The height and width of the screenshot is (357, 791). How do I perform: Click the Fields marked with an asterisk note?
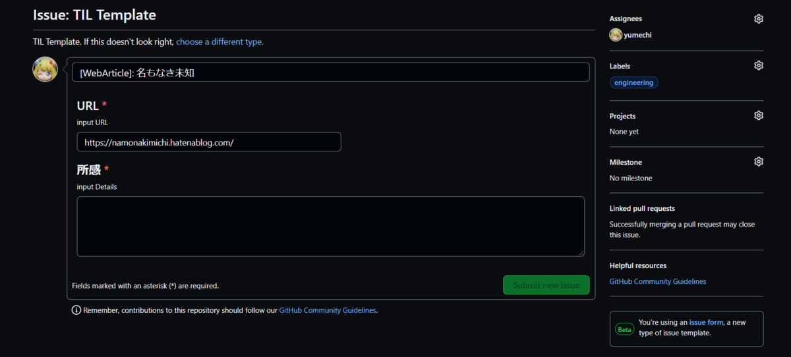pyautogui.click(x=145, y=286)
